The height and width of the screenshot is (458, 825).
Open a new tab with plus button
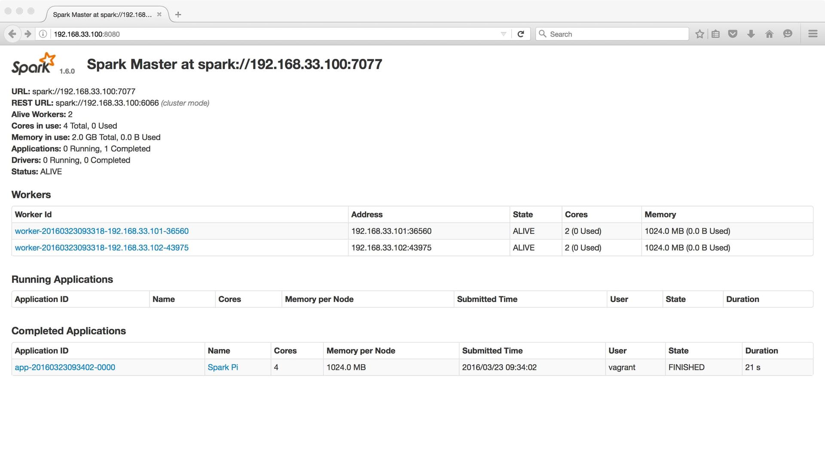(x=178, y=15)
